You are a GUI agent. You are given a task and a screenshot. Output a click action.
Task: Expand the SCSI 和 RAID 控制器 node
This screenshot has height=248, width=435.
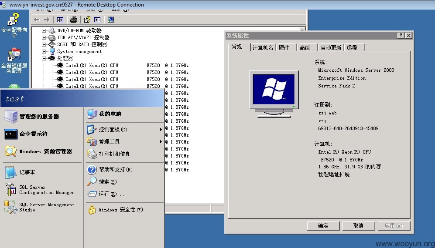tap(44, 44)
